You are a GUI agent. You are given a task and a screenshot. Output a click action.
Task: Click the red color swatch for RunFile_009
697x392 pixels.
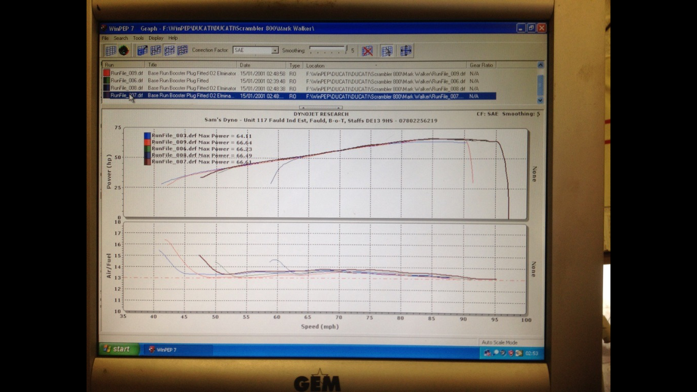pos(106,73)
